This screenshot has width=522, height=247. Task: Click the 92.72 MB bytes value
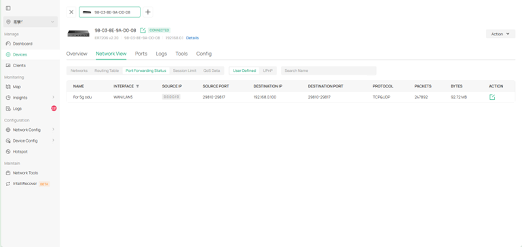(x=459, y=97)
